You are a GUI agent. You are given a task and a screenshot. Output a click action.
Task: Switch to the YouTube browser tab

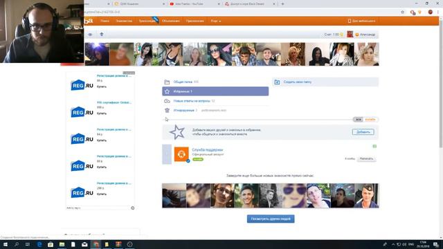pos(195,4)
